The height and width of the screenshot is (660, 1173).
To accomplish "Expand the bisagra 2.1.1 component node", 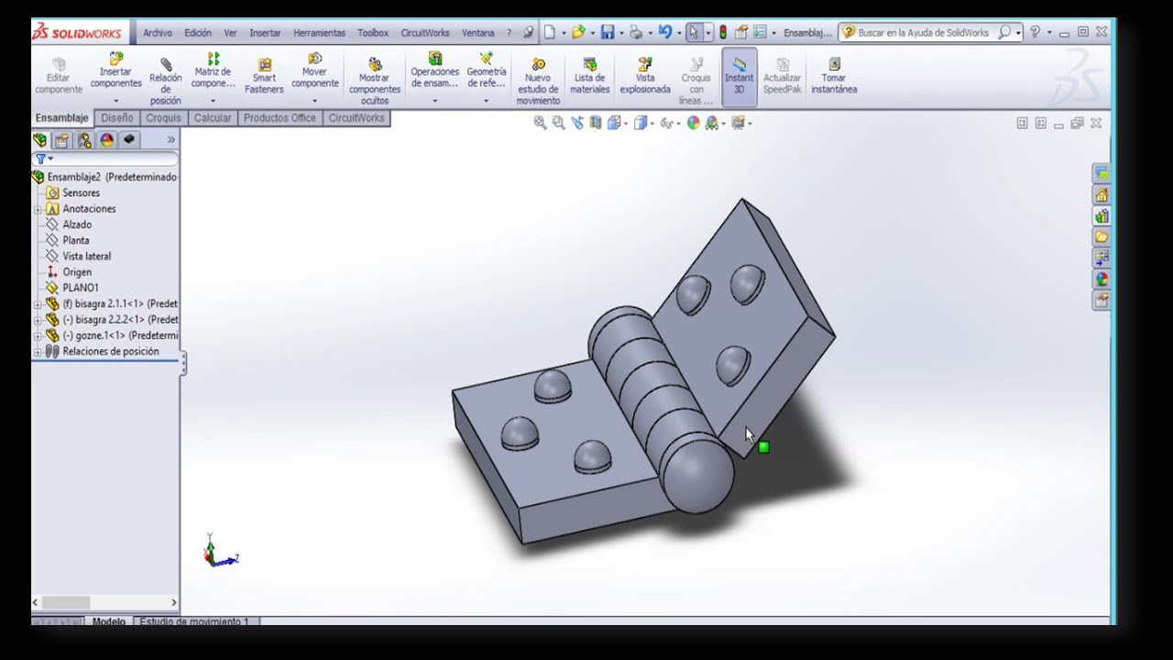I will (x=38, y=304).
